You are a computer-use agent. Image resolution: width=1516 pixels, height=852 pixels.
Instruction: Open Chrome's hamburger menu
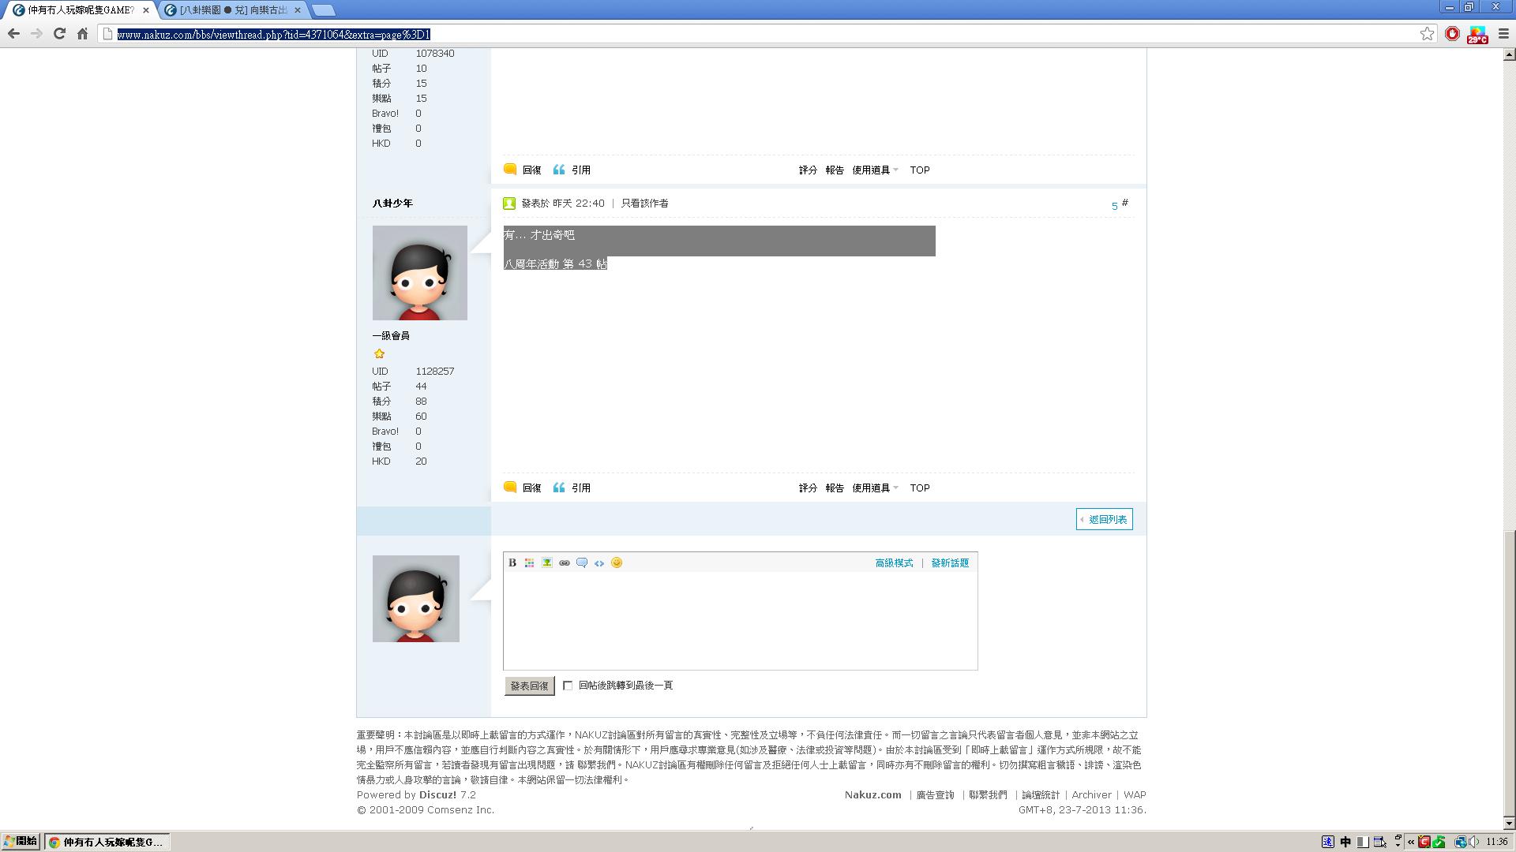[1503, 34]
